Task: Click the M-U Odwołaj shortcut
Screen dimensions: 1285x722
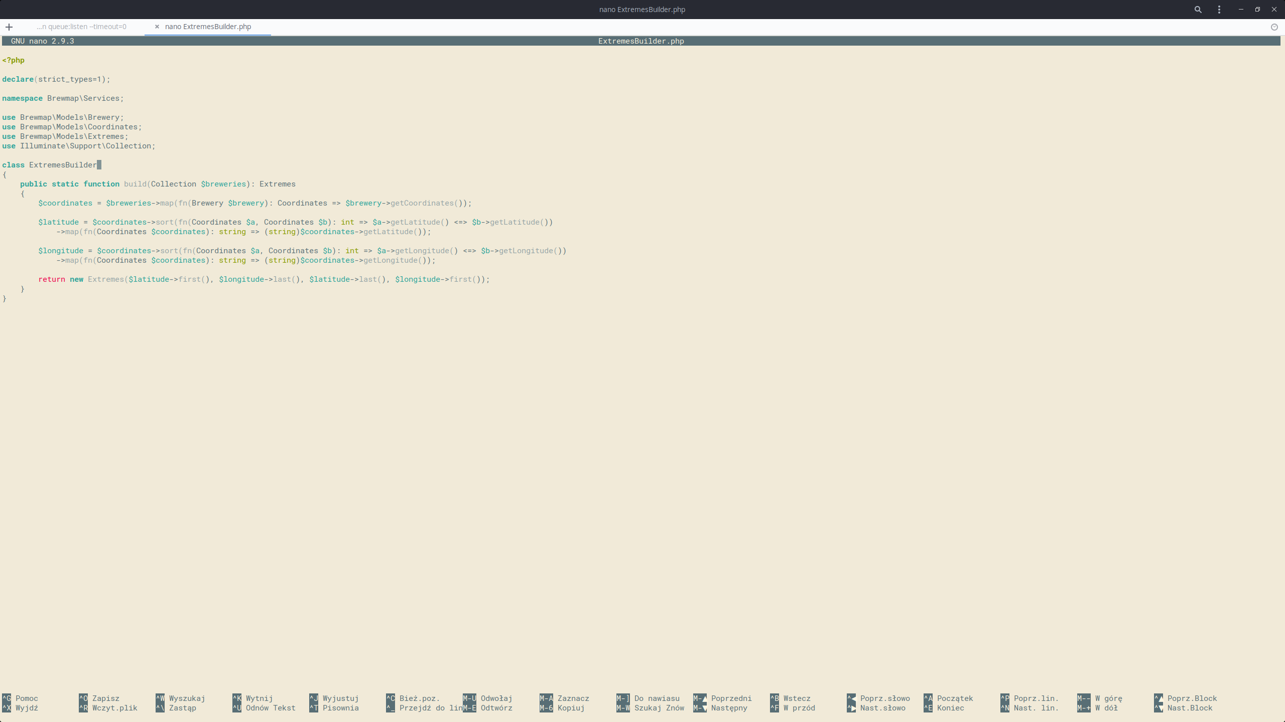Action: (x=487, y=698)
